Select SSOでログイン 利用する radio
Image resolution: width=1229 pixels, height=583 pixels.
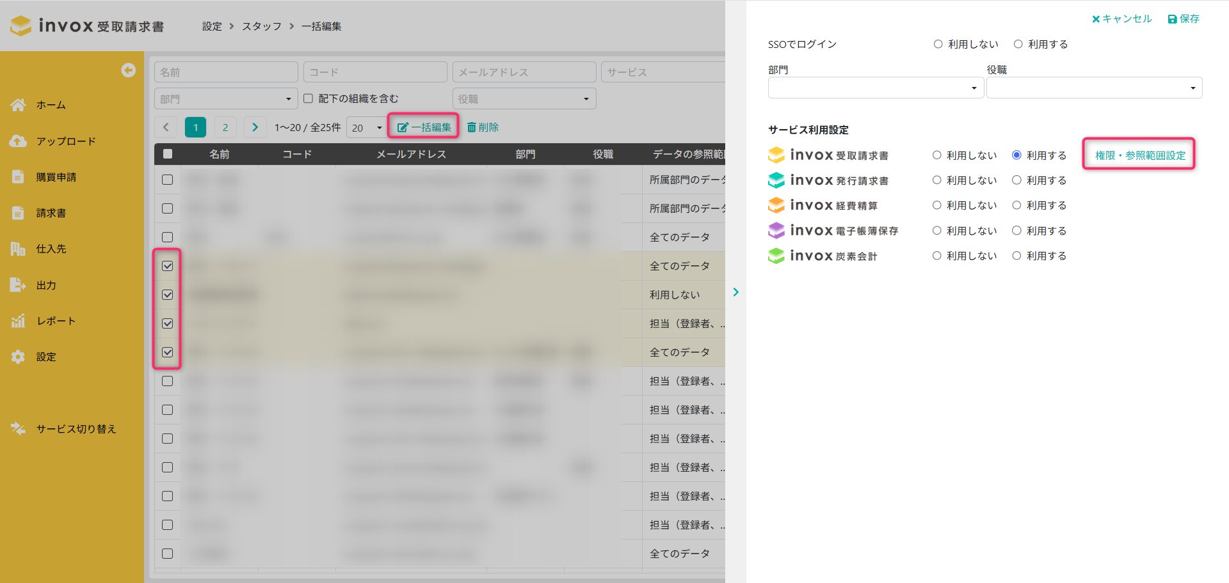(x=1018, y=44)
